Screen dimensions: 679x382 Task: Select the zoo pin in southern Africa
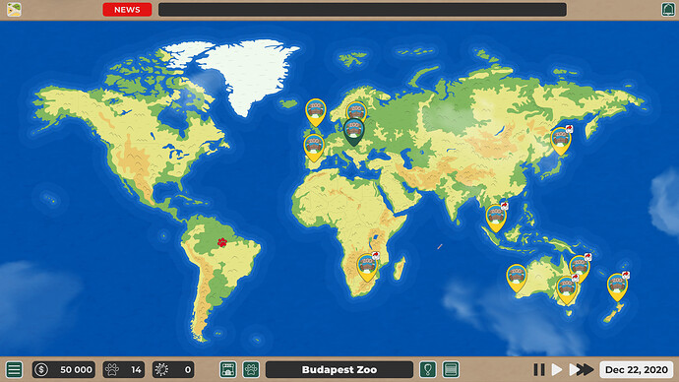click(367, 268)
